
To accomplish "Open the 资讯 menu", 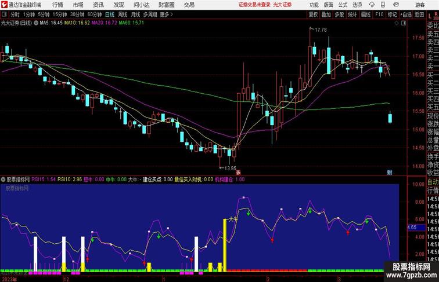I will pos(98,5).
